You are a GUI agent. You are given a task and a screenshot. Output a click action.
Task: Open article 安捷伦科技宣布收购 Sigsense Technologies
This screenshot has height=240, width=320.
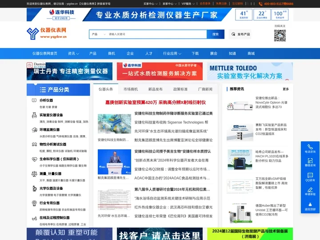pyautogui.click(x=171, y=122)
